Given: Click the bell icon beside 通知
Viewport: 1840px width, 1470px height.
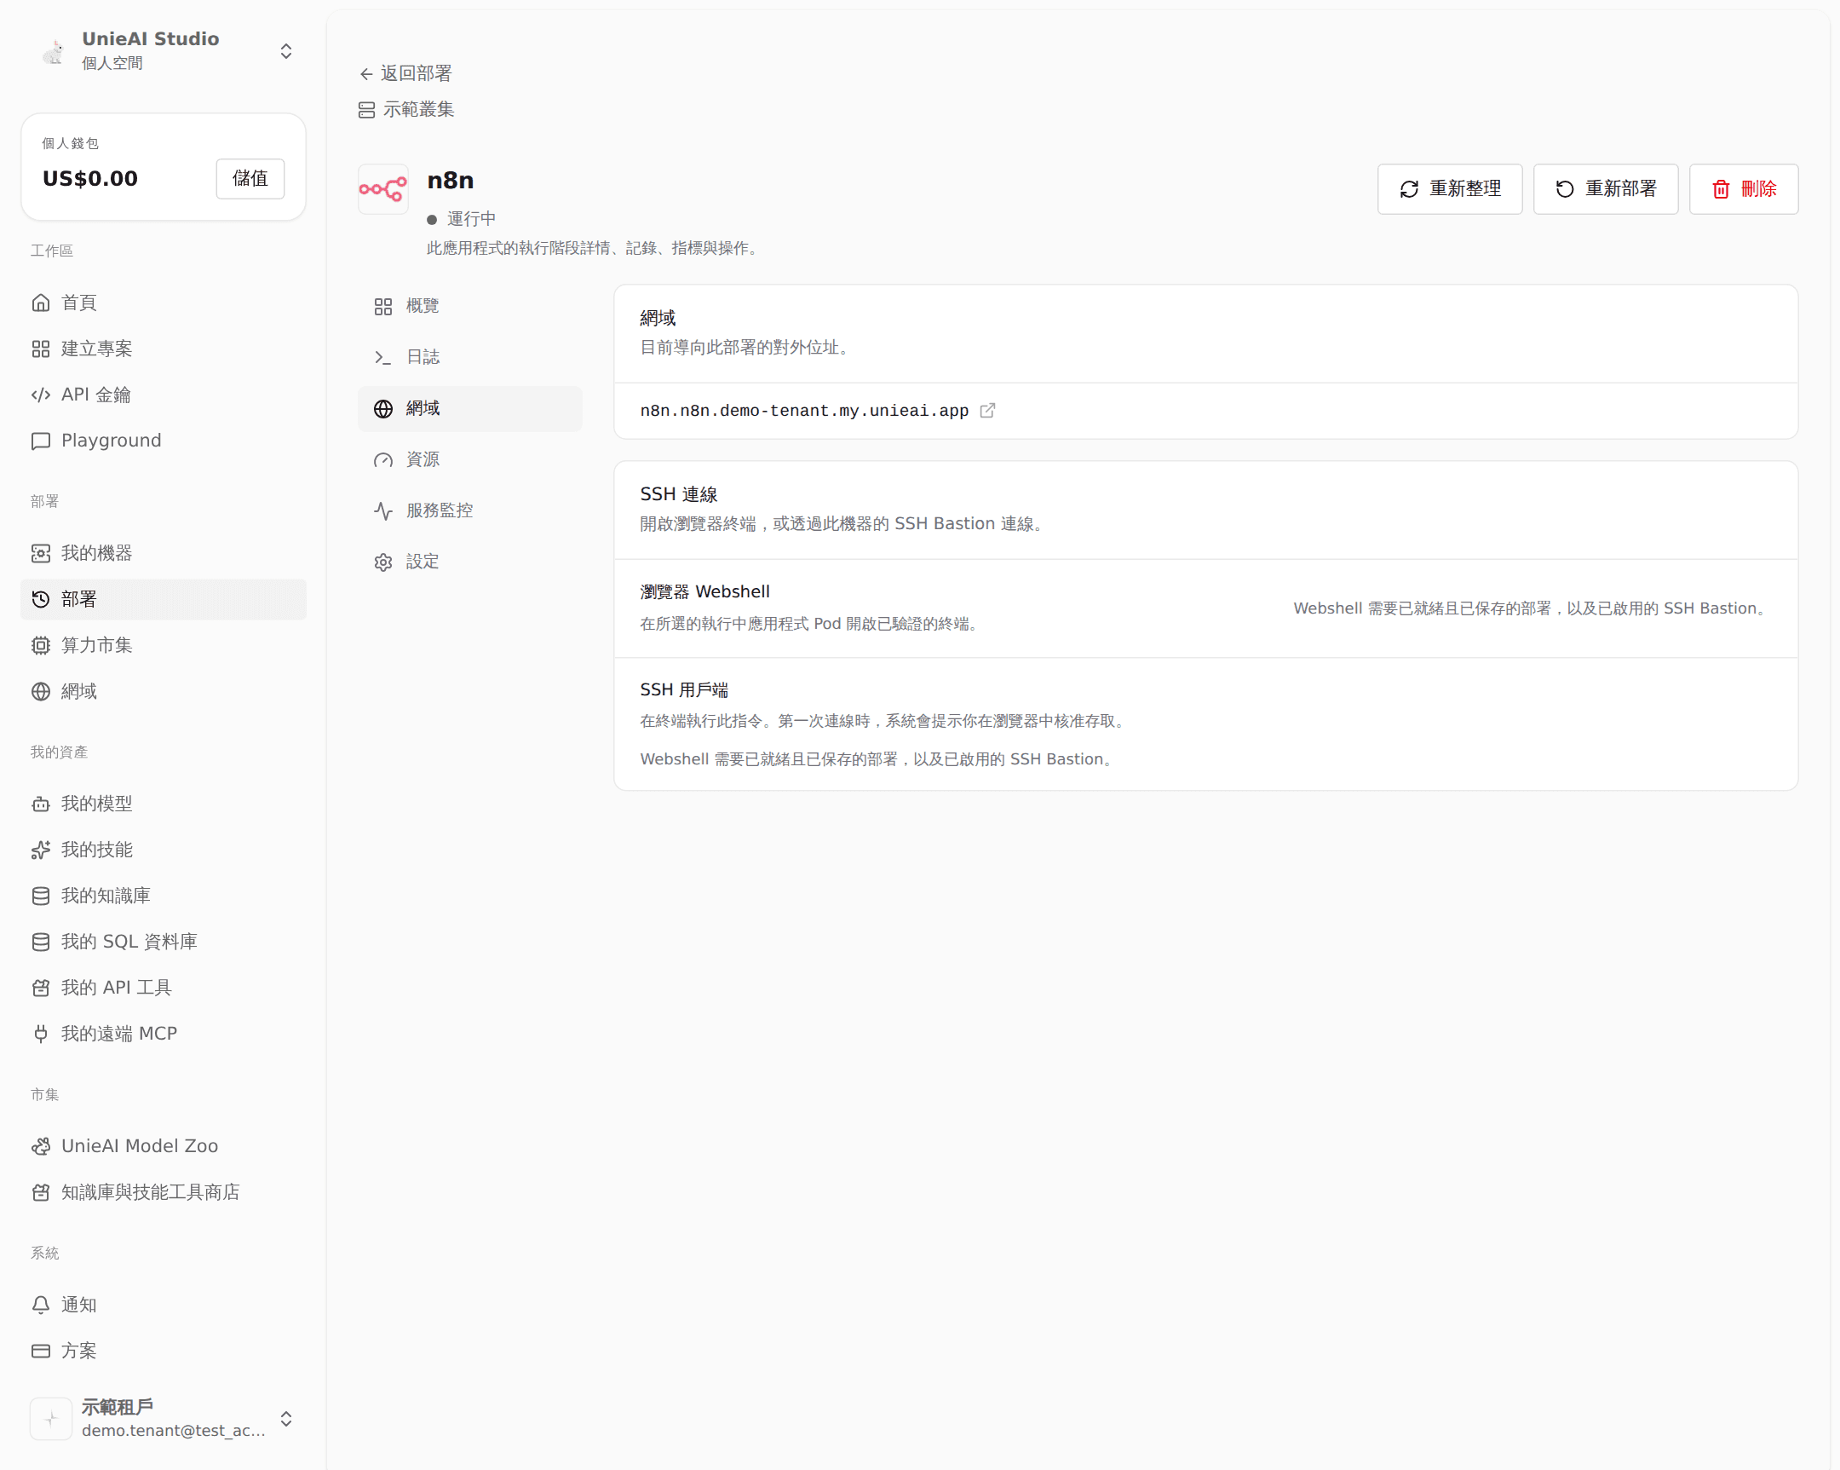Looking at the screenshot, I should (x=41, y=1305).
